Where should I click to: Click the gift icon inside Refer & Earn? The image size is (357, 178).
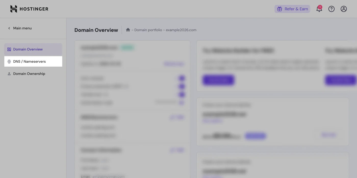[280, 9]
